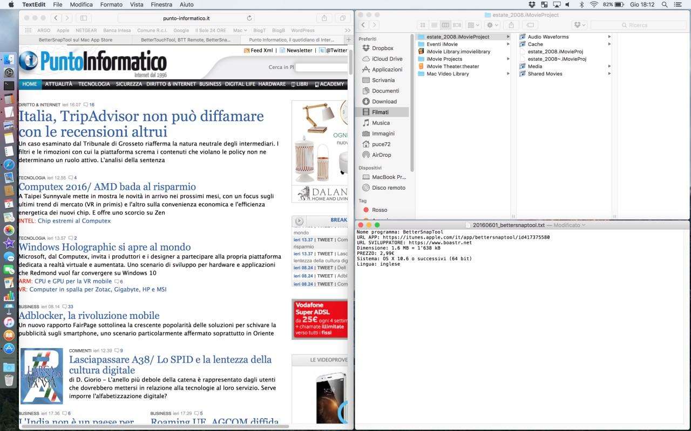Screen dimensions: 691x431
Task: Click Safari's Share button
Action: [324, 18]
